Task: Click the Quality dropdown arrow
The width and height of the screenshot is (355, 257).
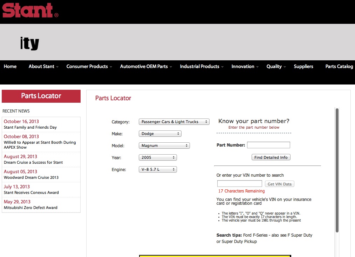Action: coord(285,67)
